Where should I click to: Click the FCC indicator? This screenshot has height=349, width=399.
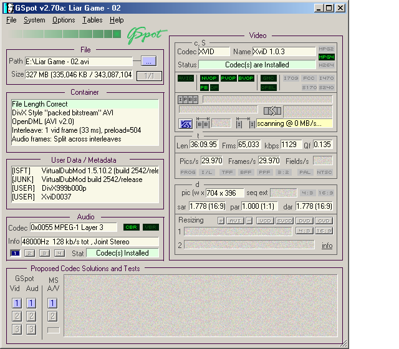[309, 79]
